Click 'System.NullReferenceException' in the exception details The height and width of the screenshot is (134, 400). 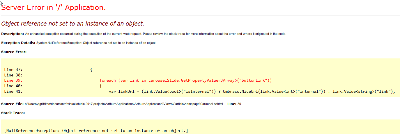(x=59, y=43)
